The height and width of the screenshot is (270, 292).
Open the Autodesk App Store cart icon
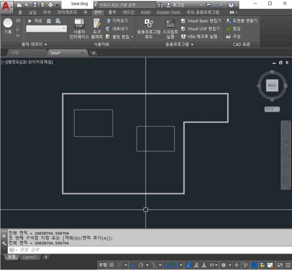208,5
